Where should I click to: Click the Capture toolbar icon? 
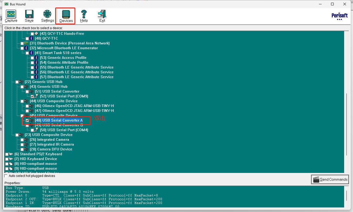coord(11,16)
